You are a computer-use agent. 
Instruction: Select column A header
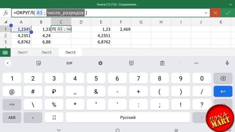pos(21,22)
